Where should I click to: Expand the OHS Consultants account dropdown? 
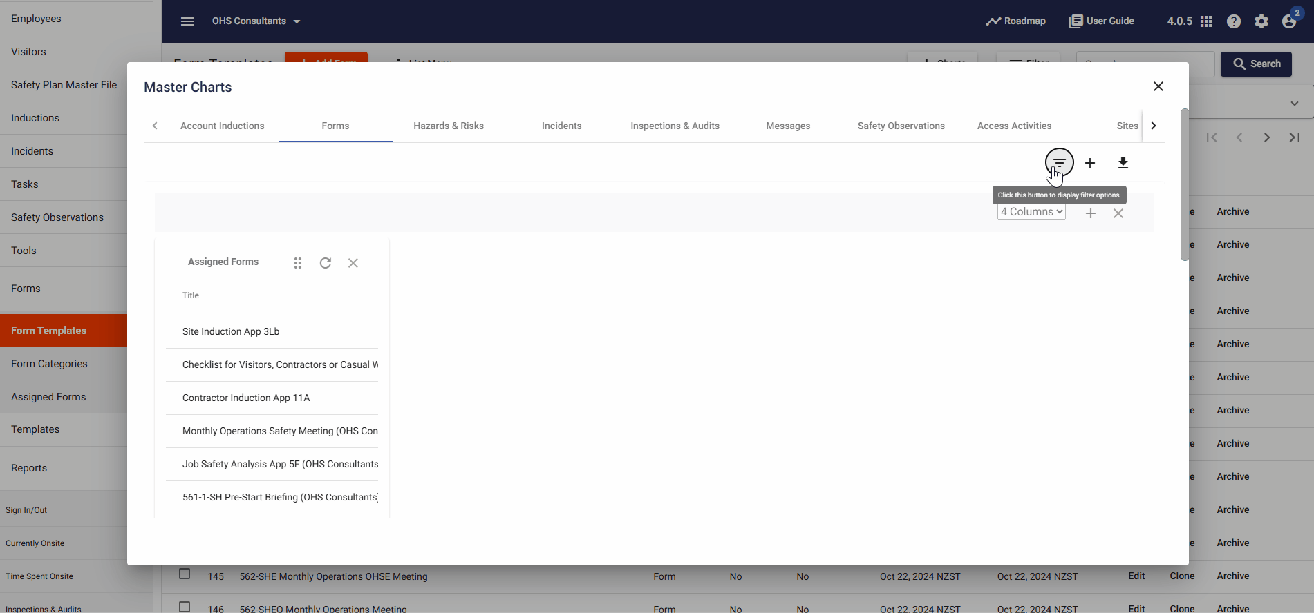coord(256,21)
